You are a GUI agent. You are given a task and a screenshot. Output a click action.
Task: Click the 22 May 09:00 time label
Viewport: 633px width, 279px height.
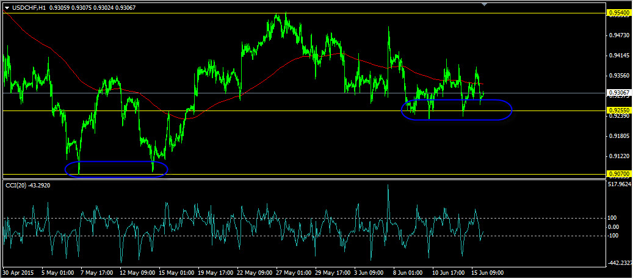pyautogui.click(x=255, y=272)
